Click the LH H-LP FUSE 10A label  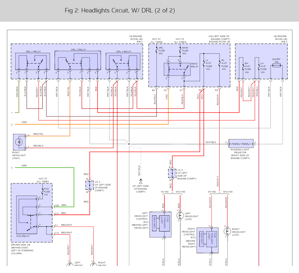click(264, 68)
